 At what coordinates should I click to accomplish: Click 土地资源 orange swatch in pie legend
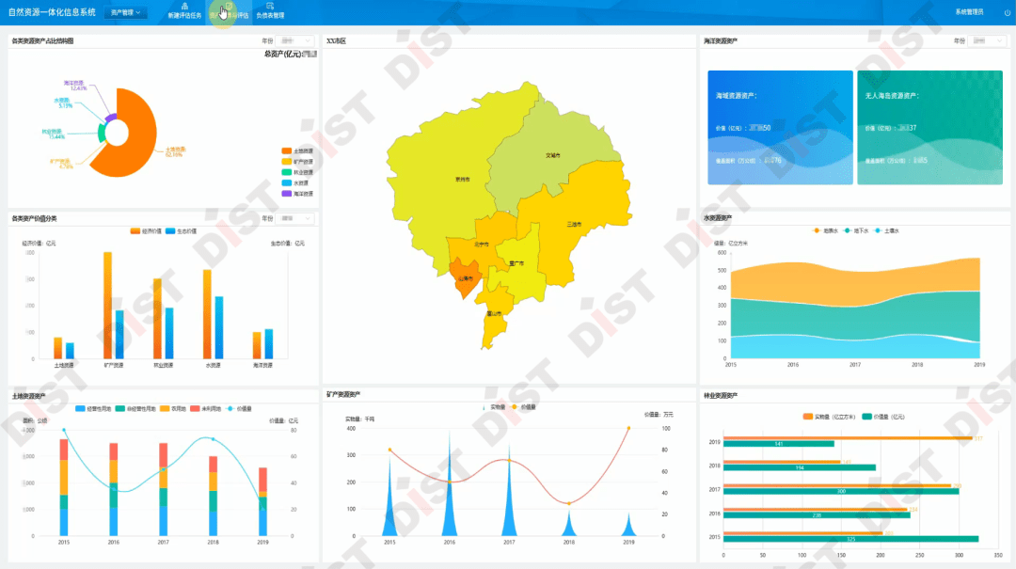(x=286, y=151)
